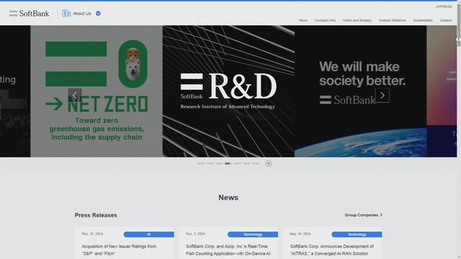Viewport: 461px width, 259px height.
Task: Click the Nov. 13, 2024 date text
Action: click(300, 234)
